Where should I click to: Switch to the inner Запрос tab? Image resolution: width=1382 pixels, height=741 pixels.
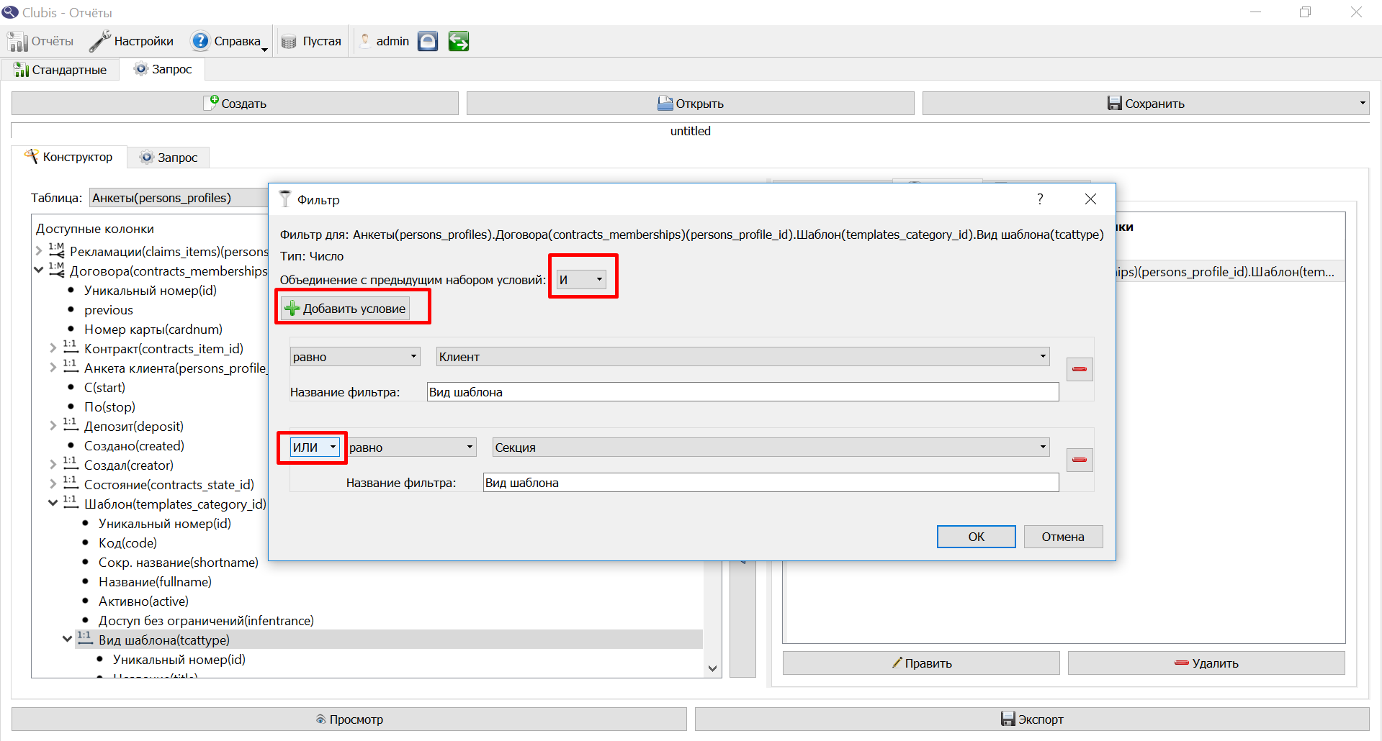[x=169, y=158]
